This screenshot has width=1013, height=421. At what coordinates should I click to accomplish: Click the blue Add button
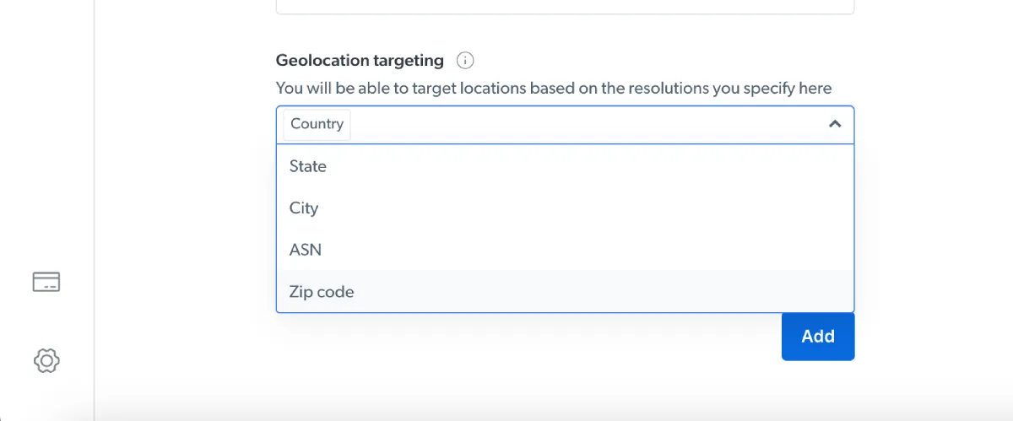[818, 337]
